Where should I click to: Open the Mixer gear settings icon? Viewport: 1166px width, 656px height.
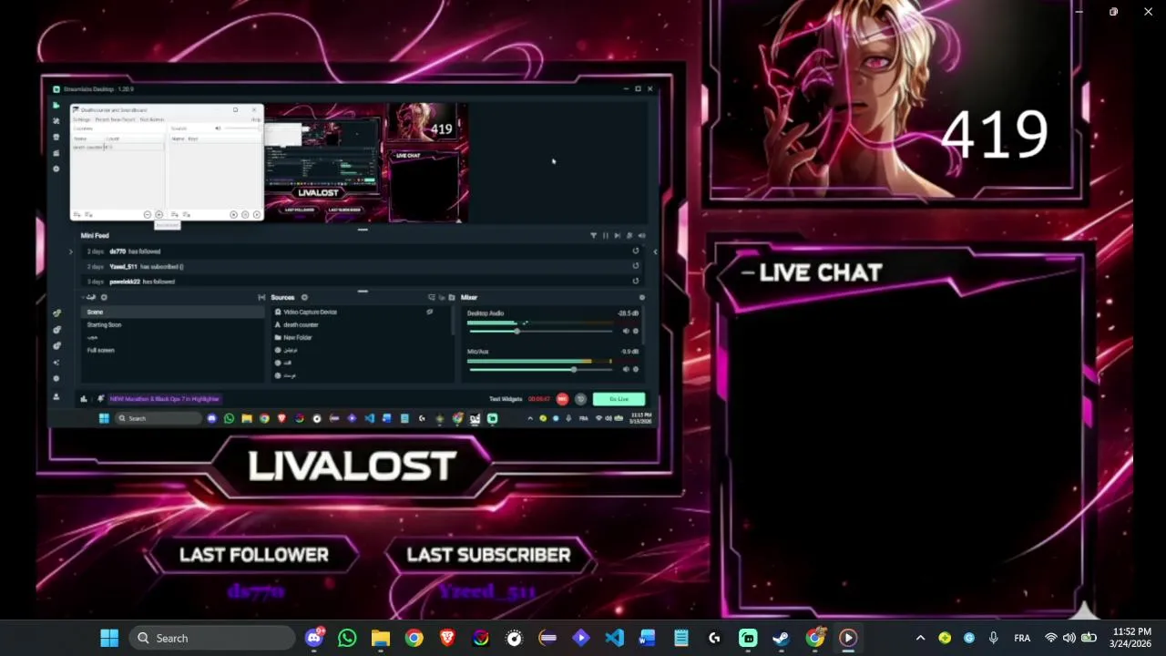[x=642, y=297]
